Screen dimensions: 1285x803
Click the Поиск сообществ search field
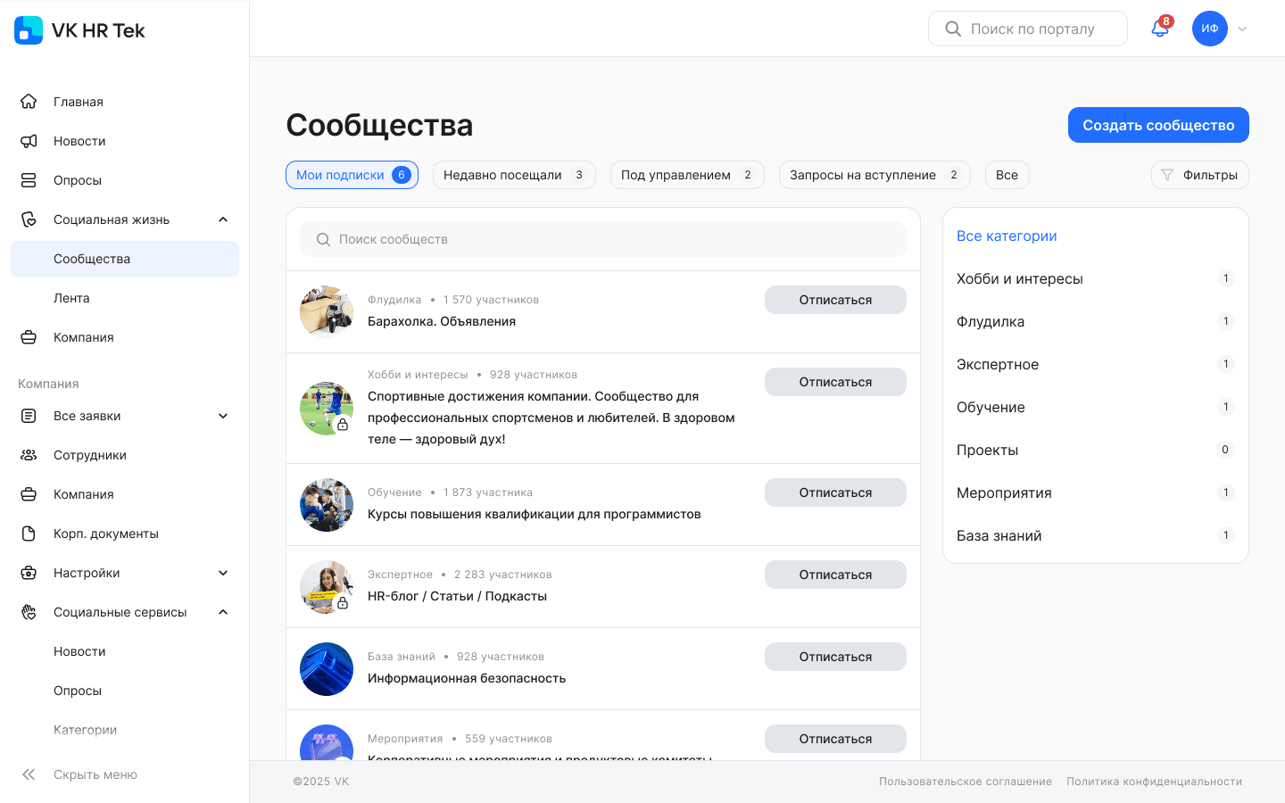pyautogui.click(x=603, y=238)
